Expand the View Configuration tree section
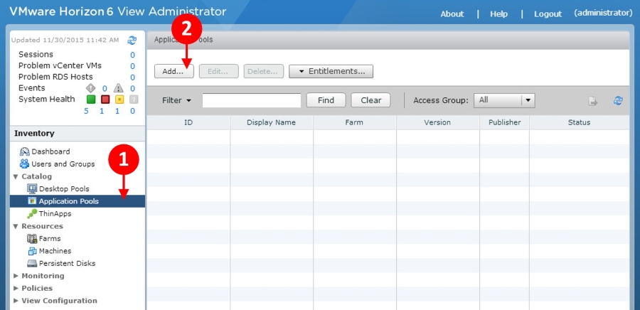This screenshot has height=310, width=640. point(16,301)
